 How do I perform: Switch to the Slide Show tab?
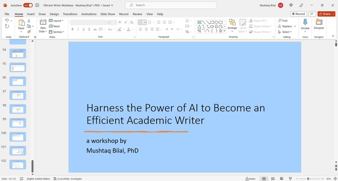tap(108, 14)
